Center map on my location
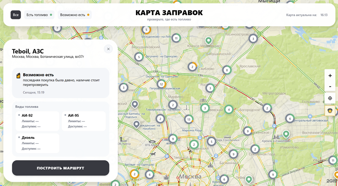The image size is (338, 186). 330,98
